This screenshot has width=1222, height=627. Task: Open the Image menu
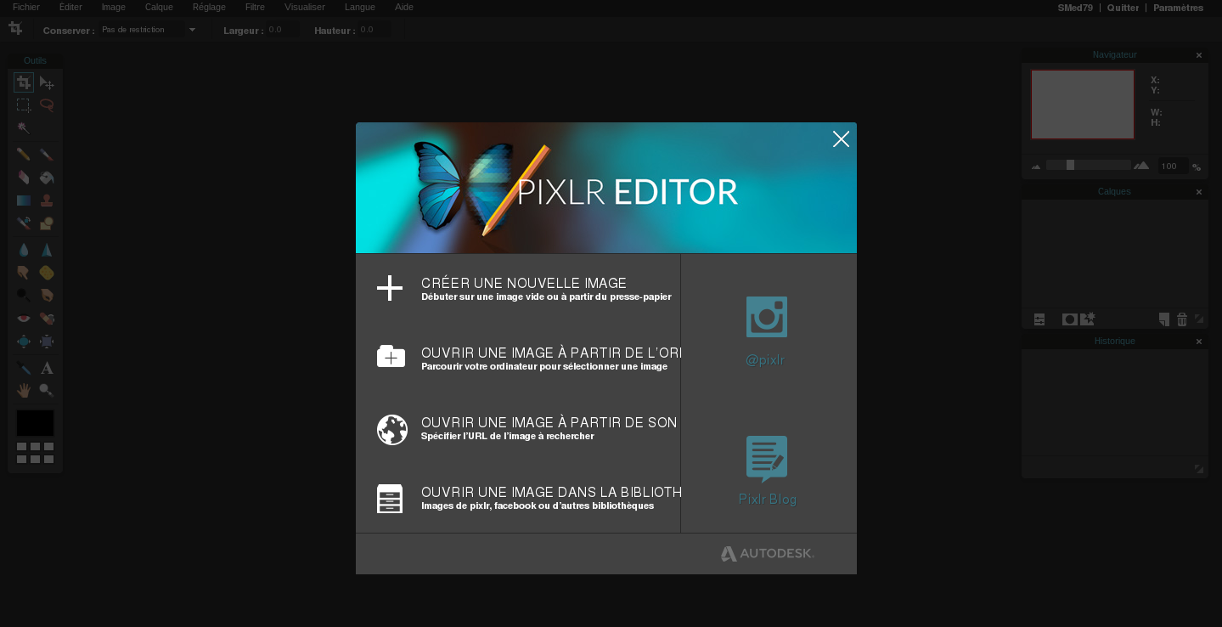113,7
